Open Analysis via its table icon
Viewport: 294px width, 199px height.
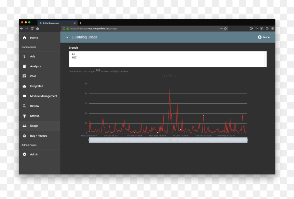coord(25,66)
